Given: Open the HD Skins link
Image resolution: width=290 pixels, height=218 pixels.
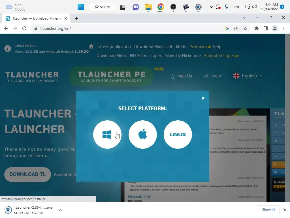Looking at the screenshot, I should tap(138, 56).
